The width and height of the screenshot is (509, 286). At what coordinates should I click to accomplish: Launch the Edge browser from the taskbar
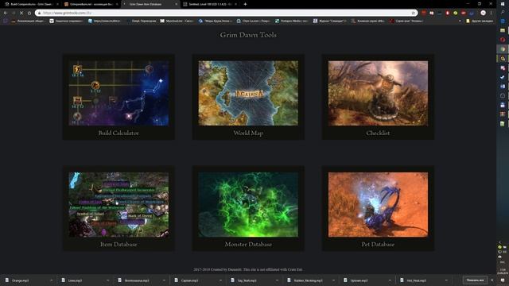pos(503,21)
